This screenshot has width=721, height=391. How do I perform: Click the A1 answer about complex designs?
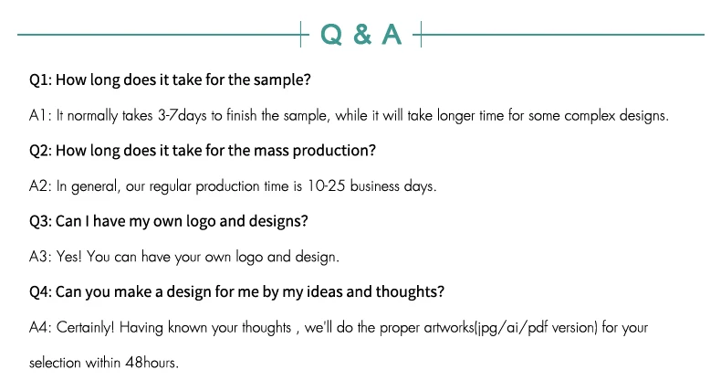pos(350,116)
